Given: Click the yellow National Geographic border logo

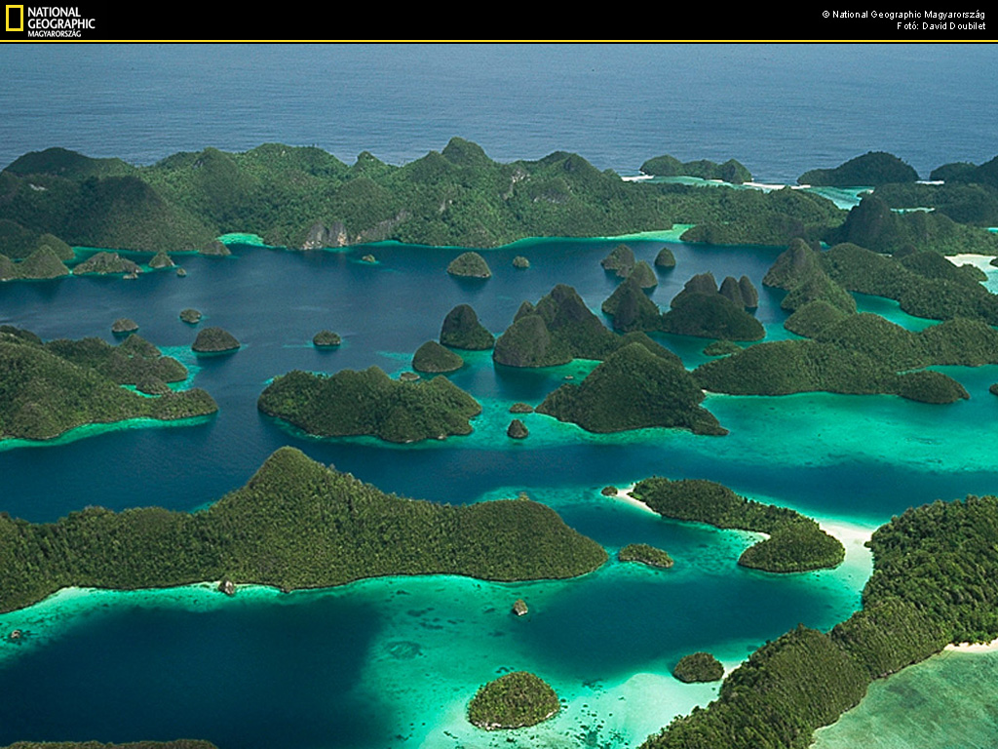Looking at the screenshot, I should click(14, 17).
